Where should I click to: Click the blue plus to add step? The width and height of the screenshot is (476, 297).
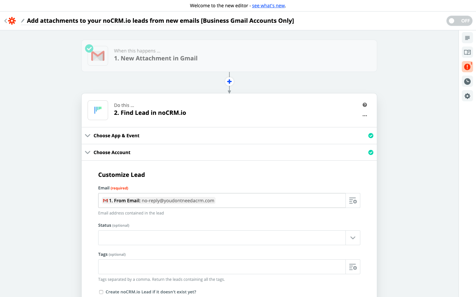(x=229, y=82)
